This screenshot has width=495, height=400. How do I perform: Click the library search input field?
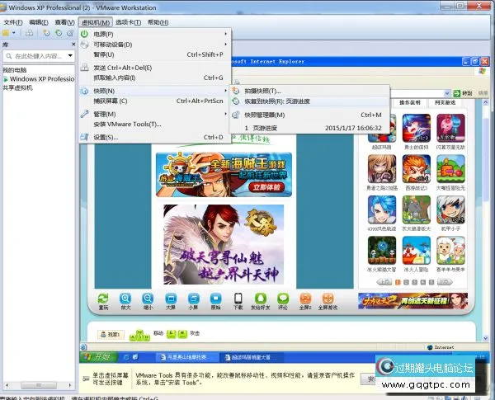coord(39,56)
